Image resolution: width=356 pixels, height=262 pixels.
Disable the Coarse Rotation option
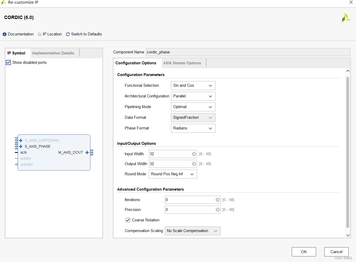(x=128, y=220)
